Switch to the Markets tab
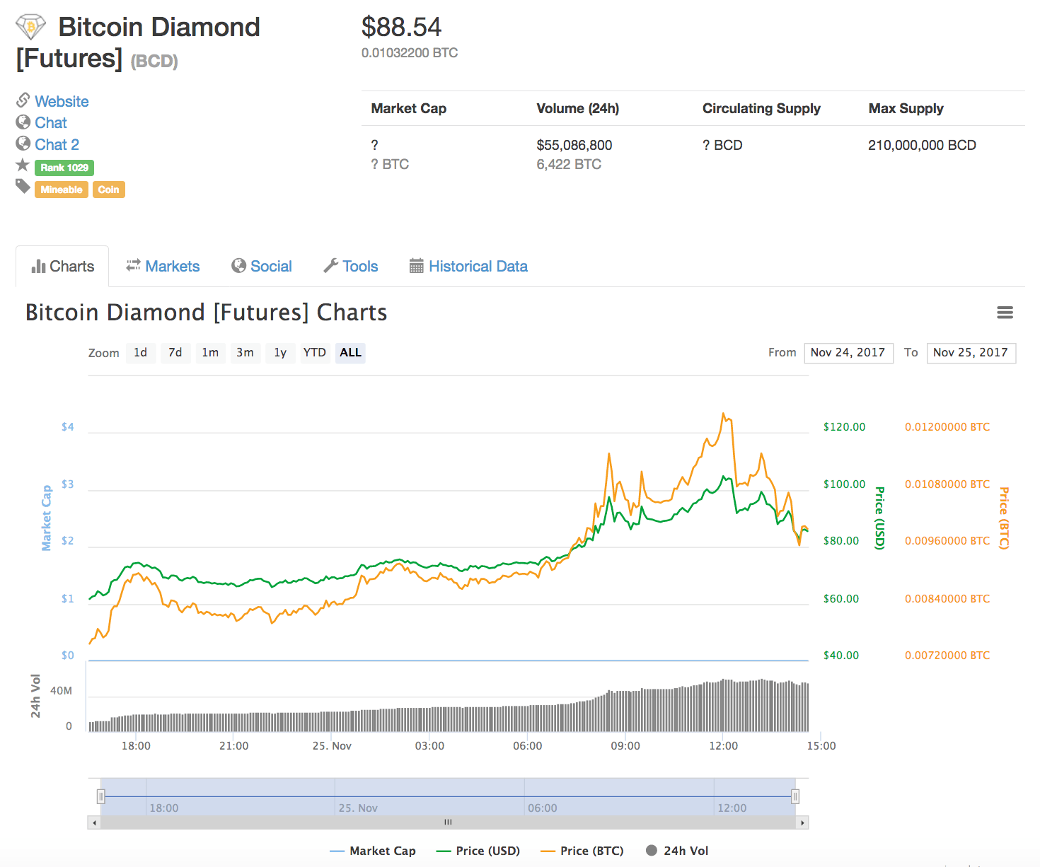 click(x=163, y=267)
